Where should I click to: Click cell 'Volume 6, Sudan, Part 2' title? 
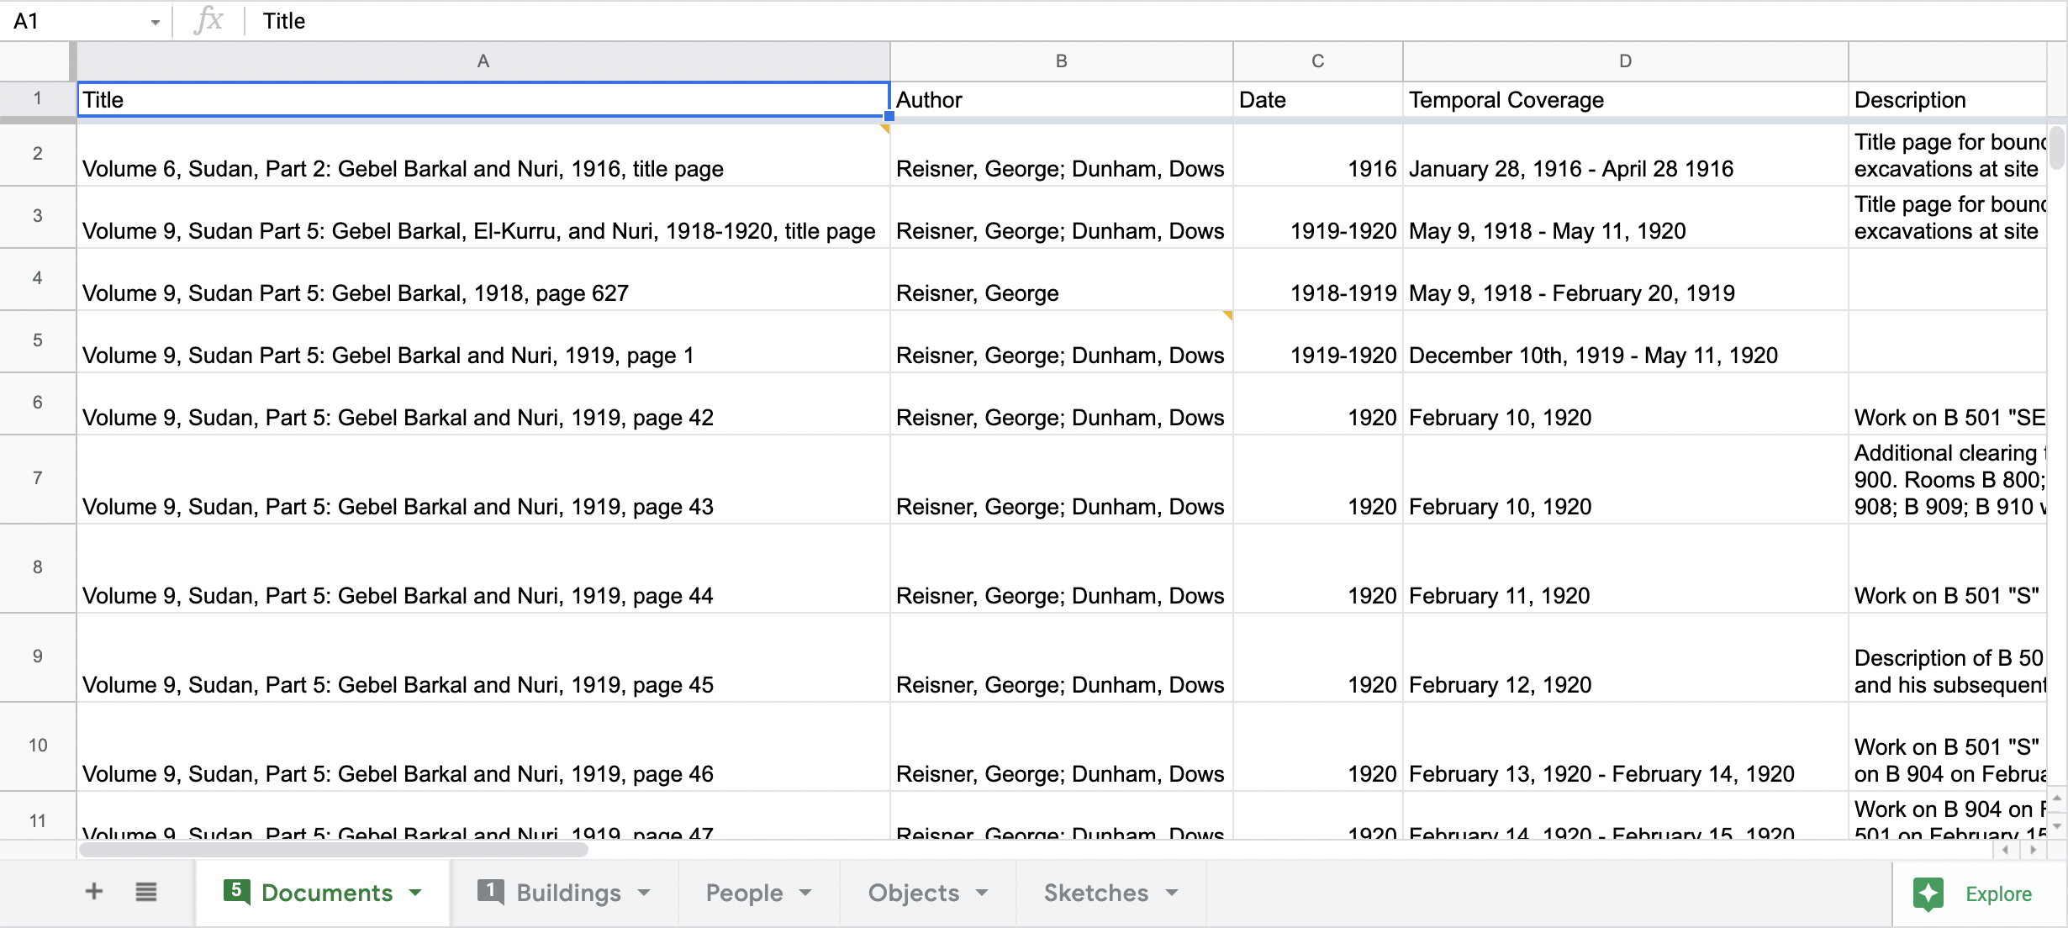tap(483, 155)
